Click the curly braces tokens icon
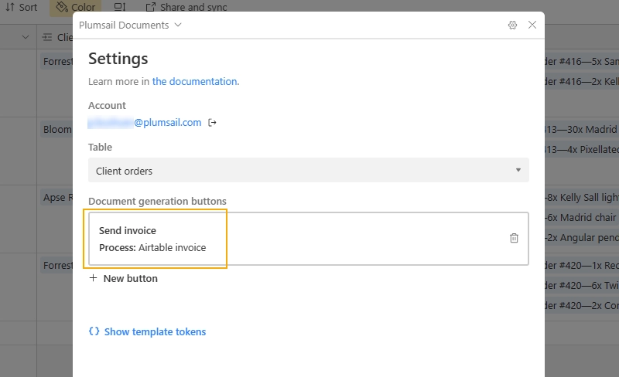Viewport: 619px width, 377px height. tap(94, 331)
